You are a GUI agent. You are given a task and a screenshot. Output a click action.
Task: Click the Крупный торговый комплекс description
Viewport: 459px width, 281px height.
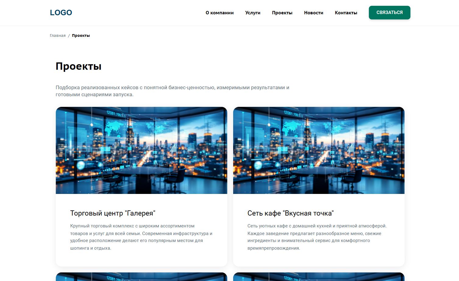(x=141, y=237)
